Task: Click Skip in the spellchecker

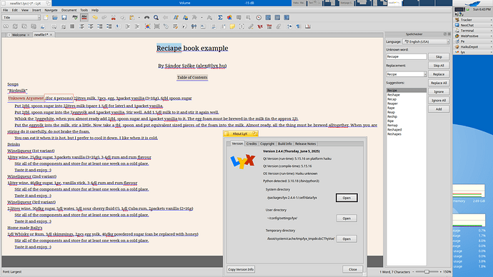Action: (x=439, y=57)
